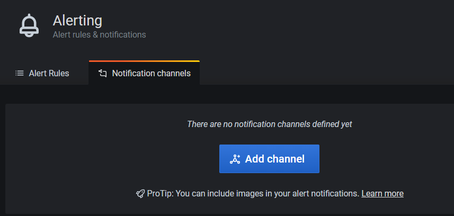Viewport: 454px width, 216px height.
Task: Click the Add channel button
Action: click(x=269, y=159)
